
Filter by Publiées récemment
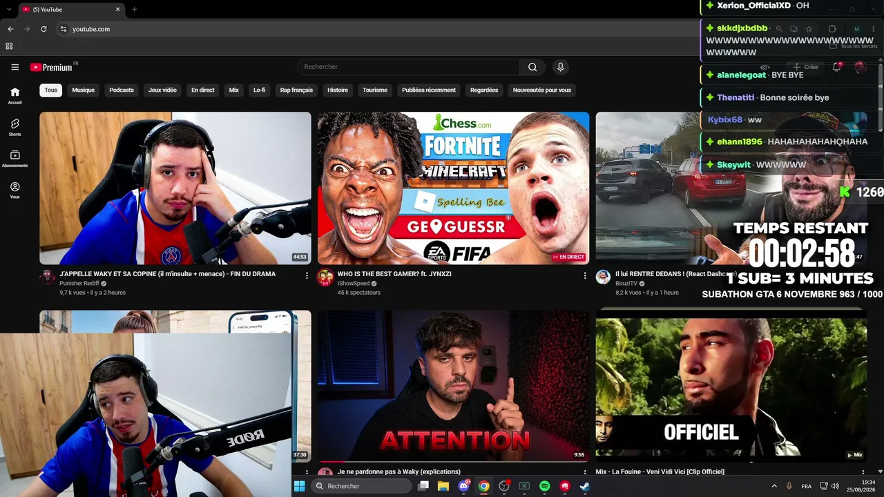(429, 90)
